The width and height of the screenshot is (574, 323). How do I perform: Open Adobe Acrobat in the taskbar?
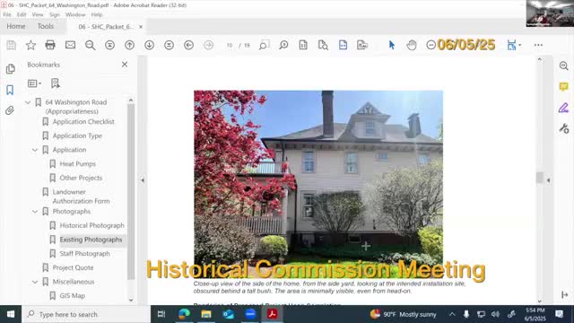pos(272,314)
